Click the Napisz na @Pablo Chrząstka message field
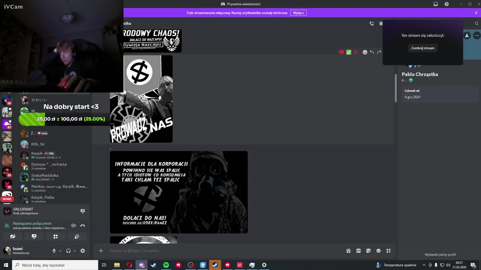The image size is (481, 270). coord(225,250)
